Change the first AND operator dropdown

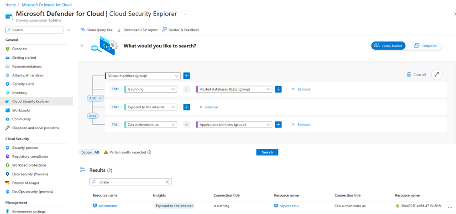96,98
